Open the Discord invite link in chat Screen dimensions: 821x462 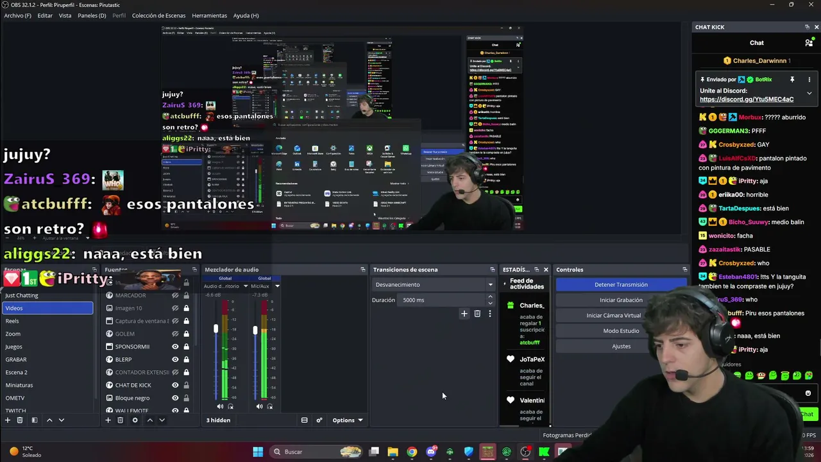(747, 99)
